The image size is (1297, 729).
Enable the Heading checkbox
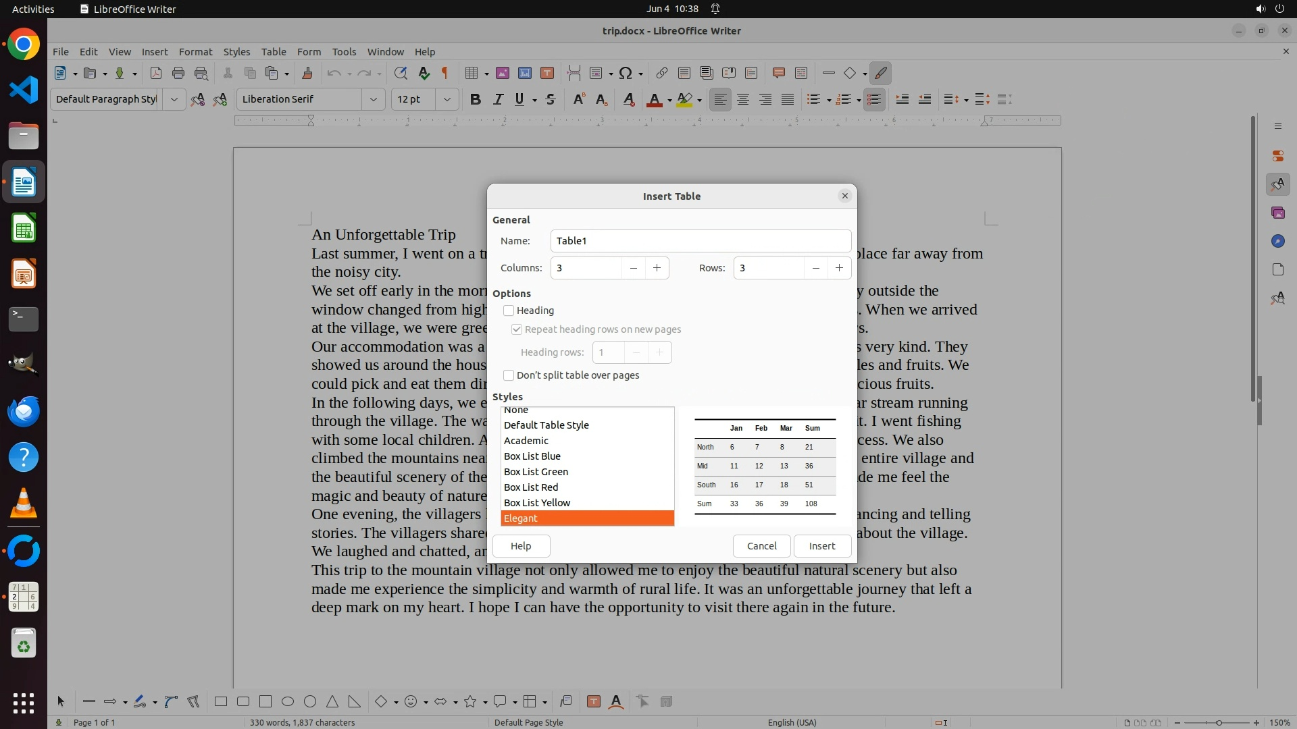tap(509, 310)
